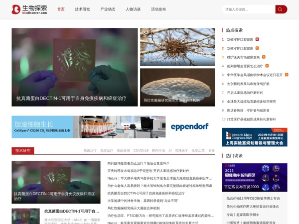The height and width of the screenshot is (224, 299).
Task: Select the 靶向疗法 sub-category tab
Action: coord(158,150)
